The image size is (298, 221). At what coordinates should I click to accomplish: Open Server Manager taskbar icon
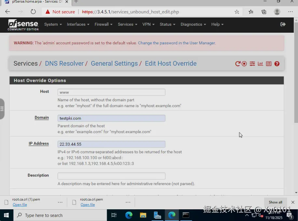click(157, 215)
